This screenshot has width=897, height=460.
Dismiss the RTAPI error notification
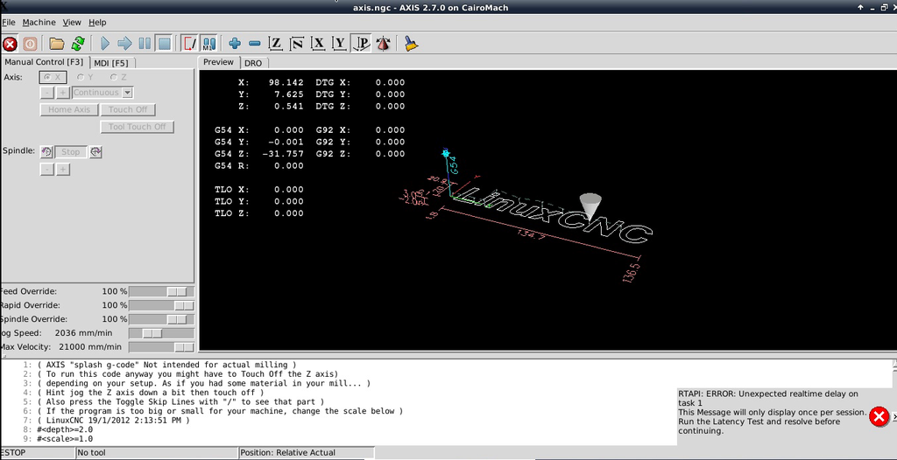878,416
